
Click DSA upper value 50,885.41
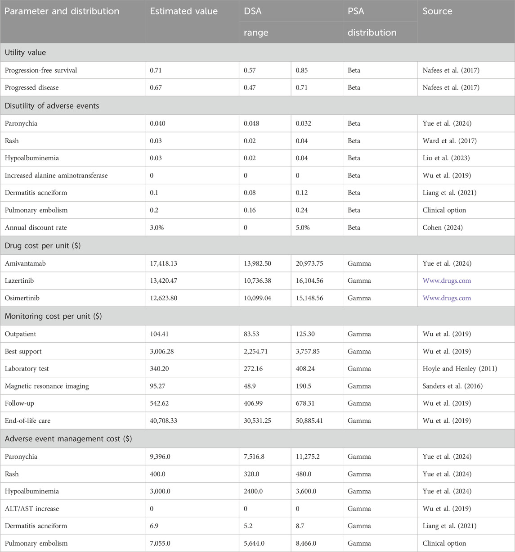pos(309,421)
